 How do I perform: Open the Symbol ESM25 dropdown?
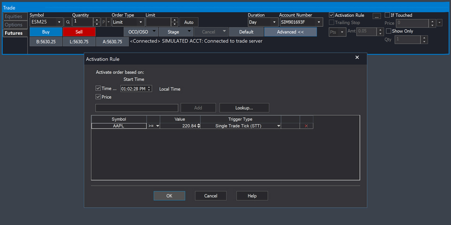59,22
